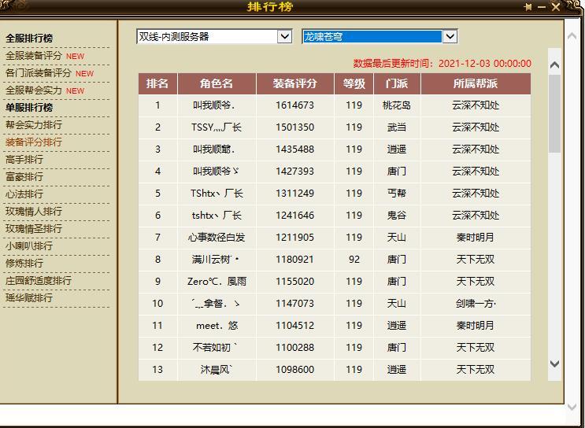Image resolution: width=585 pixels, height=428 pixels.
Task: Click the 等级 column header
Action: 354,83
